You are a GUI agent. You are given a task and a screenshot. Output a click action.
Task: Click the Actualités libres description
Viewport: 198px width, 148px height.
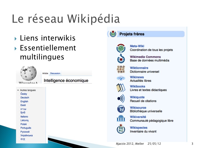[141, 81]
